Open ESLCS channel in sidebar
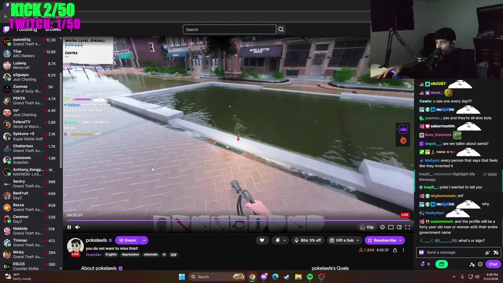 [x=30, y=266]
